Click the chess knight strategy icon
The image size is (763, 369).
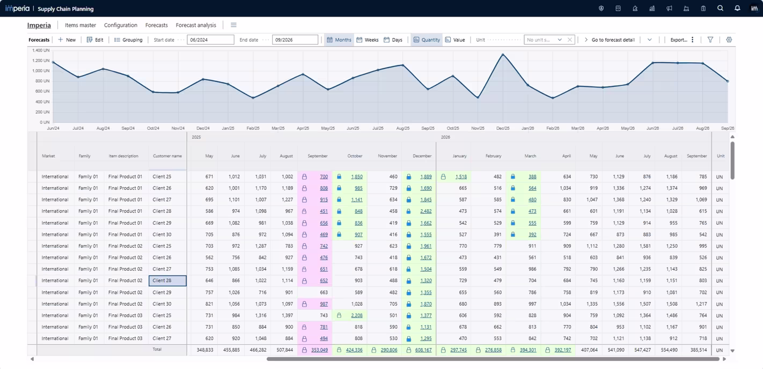635,9
